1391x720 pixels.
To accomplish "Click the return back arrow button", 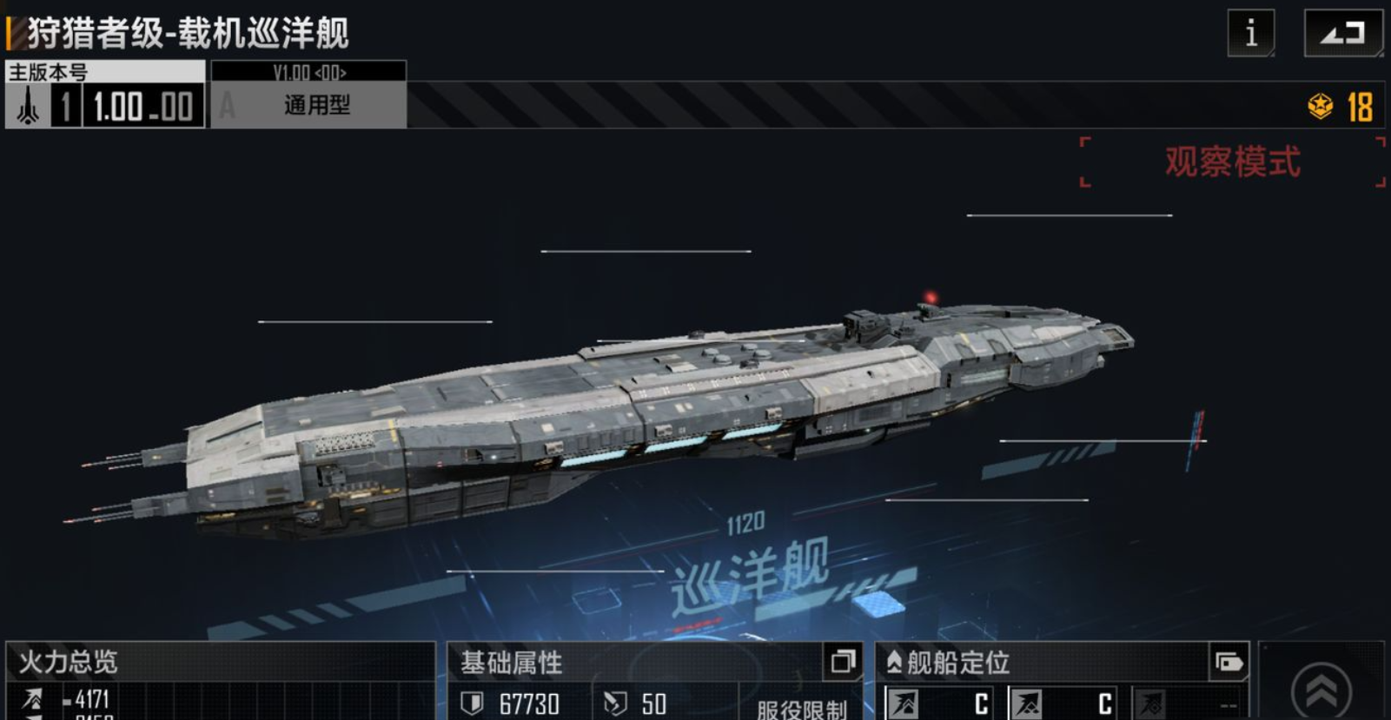I will [x=1343, y=33].
